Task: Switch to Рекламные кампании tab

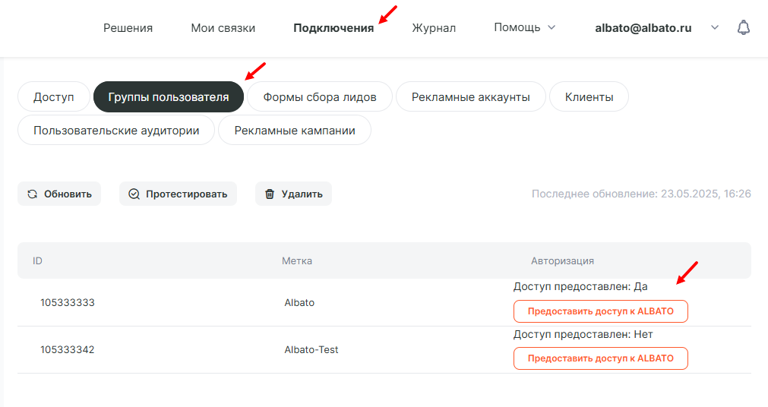Action: 295,130
